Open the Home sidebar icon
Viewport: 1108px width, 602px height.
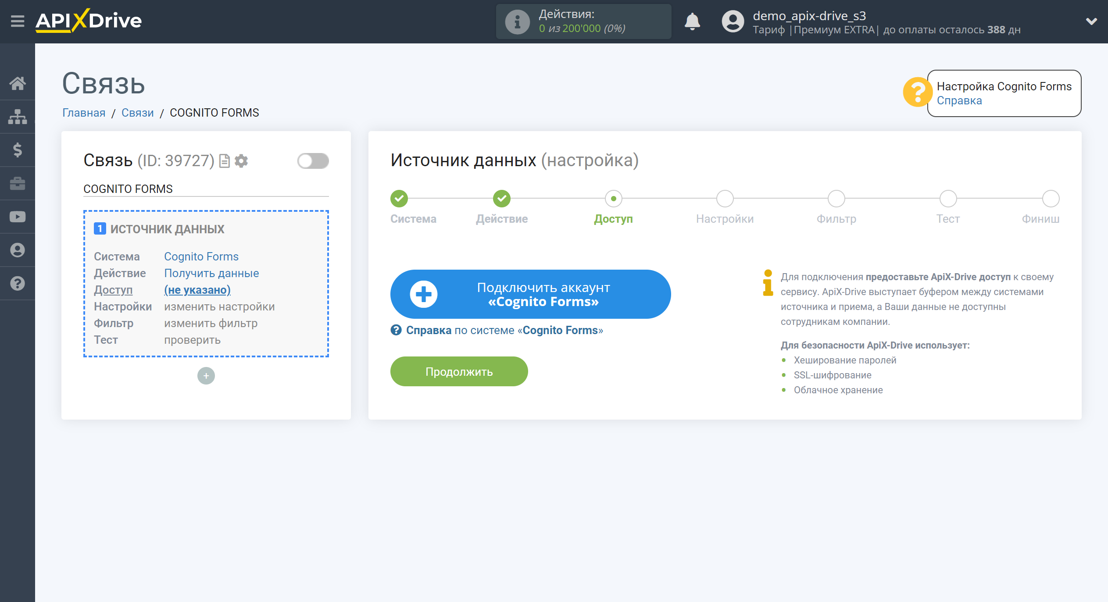[18, 83]
